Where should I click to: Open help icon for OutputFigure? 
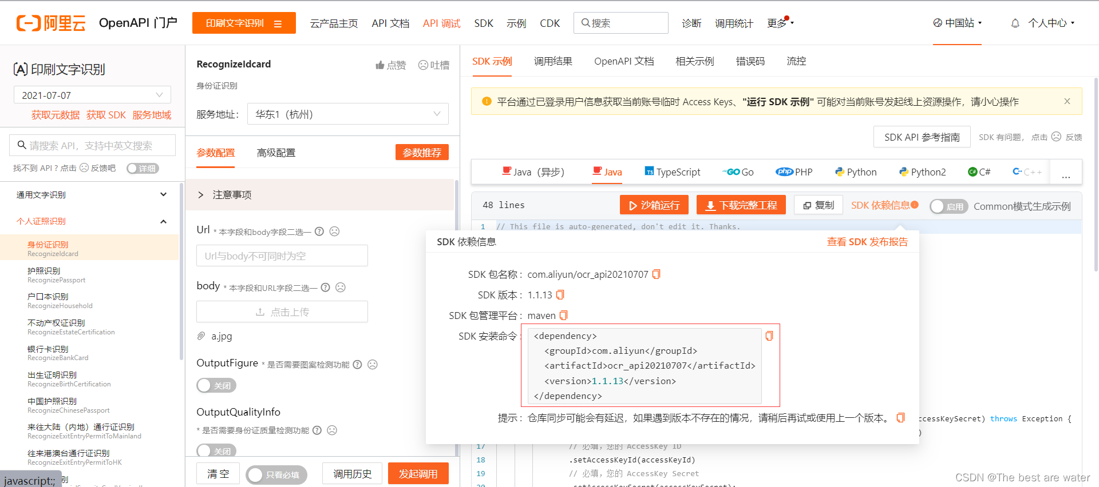pos(357,365)
